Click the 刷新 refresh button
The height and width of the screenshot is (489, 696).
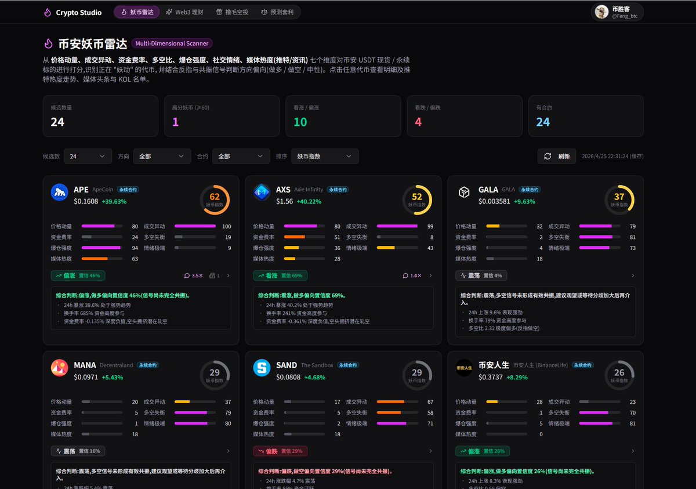(557, 156)
